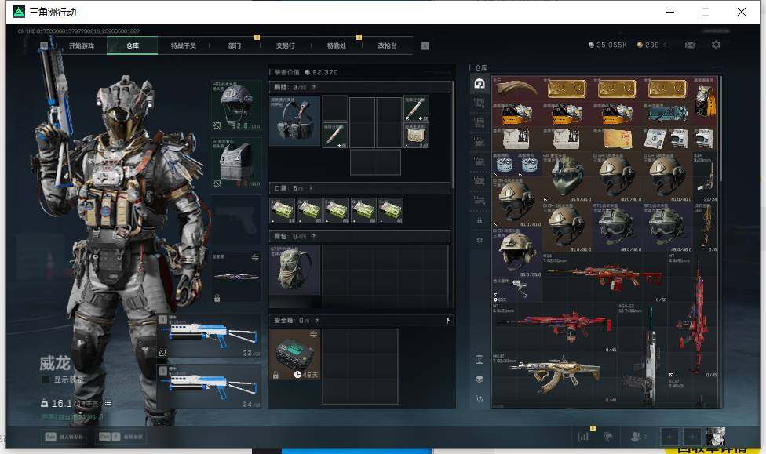Viewport: 766px width, 454px height.
Task: Click the stack layers icon beside warehouse
Action: [480, 380]
